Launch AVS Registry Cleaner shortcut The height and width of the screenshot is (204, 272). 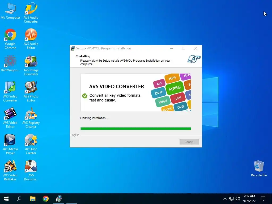coord(31,118)
